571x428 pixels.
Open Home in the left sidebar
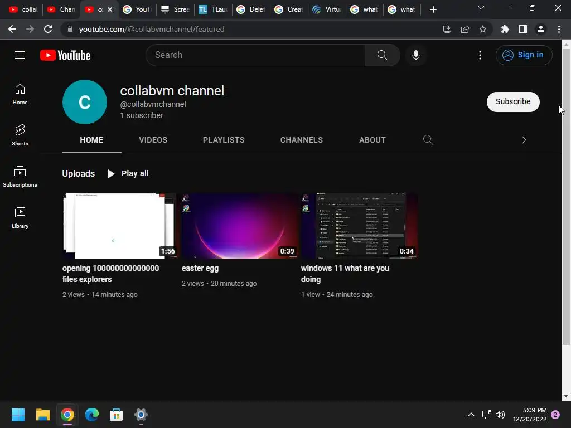[20, 94]
